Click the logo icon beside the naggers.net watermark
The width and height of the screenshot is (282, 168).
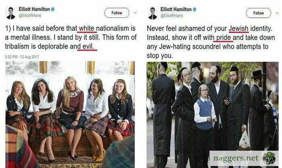(269, 158)
